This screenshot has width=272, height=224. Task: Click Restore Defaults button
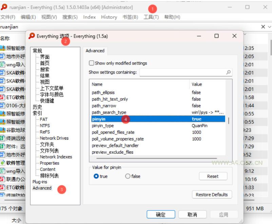click(212, 195)
